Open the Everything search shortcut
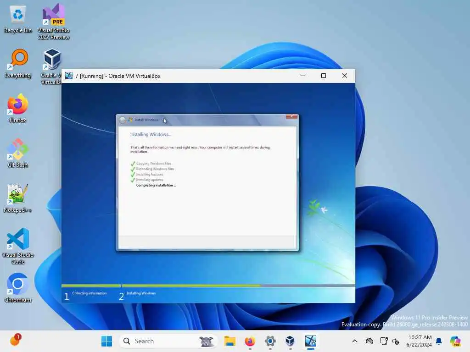This screenshot has width=470, height=352. point(18,63)
